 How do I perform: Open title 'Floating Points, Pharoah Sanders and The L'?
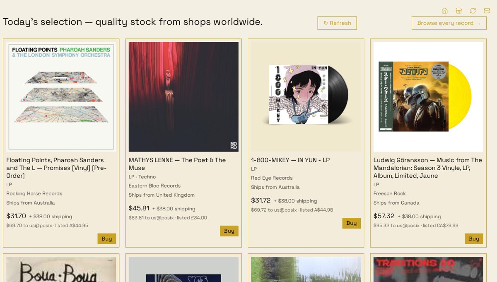[57, 168]
